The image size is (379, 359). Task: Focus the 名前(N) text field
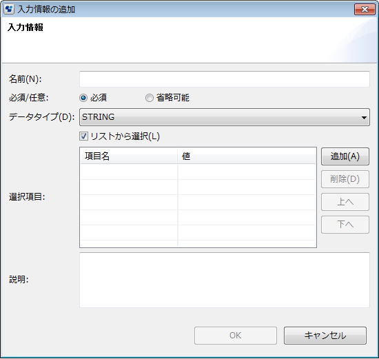pos(225,79)
